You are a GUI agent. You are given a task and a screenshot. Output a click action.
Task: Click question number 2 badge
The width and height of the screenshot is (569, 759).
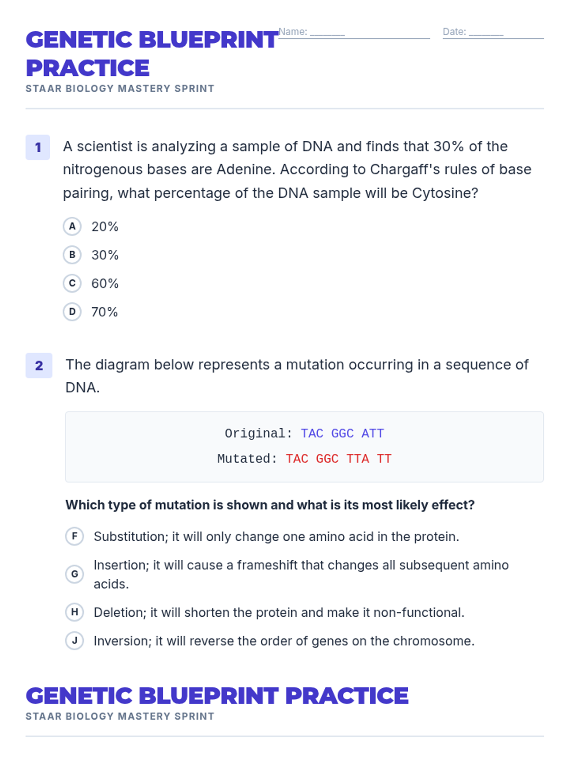pos(39,366)
